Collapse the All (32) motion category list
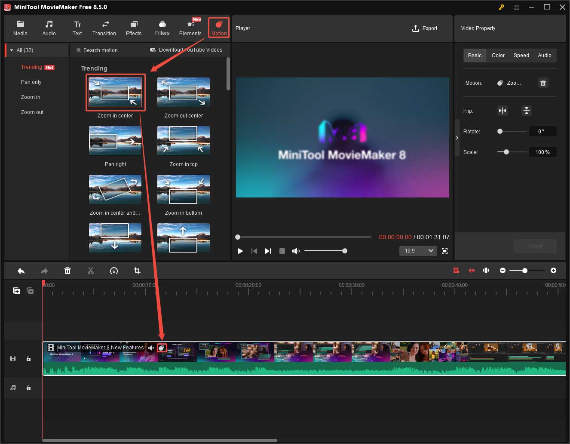Screen dimensions: 570x444 click(x=12, y=50)
